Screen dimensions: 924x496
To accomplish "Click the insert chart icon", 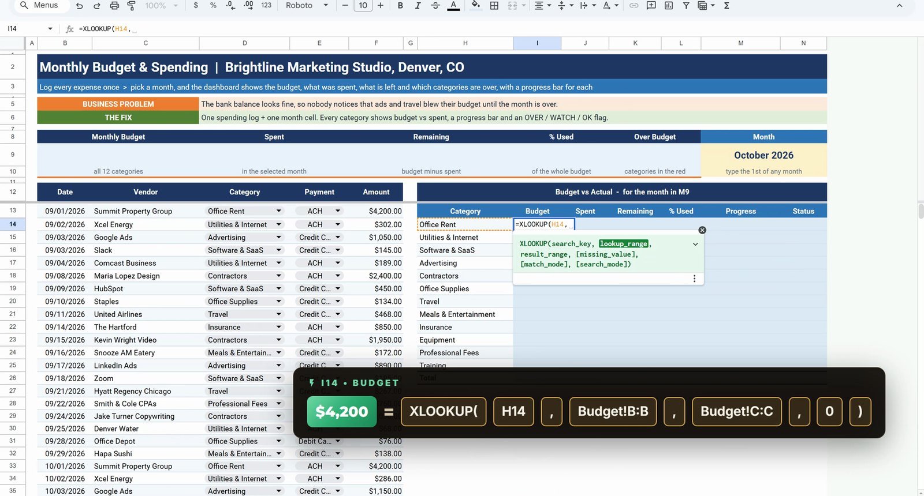I will 668,6.
